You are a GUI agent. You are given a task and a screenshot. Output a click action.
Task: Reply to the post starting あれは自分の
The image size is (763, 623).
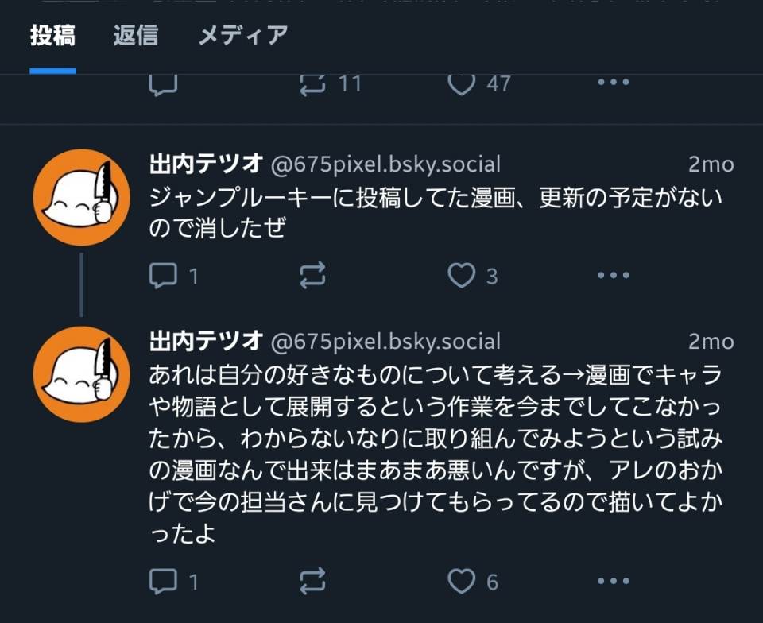click(x=164, y=582)
